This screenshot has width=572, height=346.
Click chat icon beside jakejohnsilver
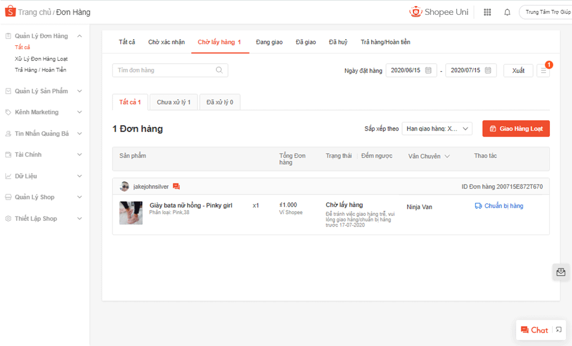pyautogui.click(x=176, y=187)
